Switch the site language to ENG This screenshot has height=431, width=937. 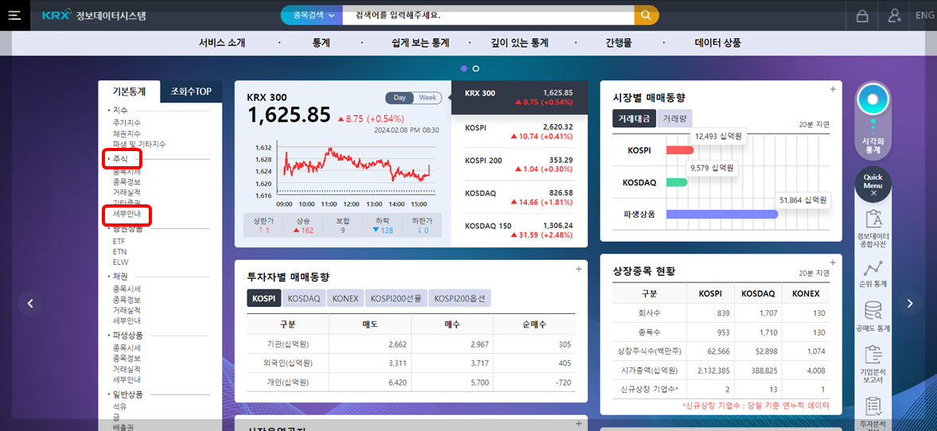coord(924,16)
